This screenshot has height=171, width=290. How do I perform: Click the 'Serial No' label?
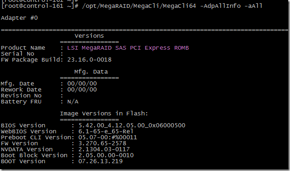[18, 54]
